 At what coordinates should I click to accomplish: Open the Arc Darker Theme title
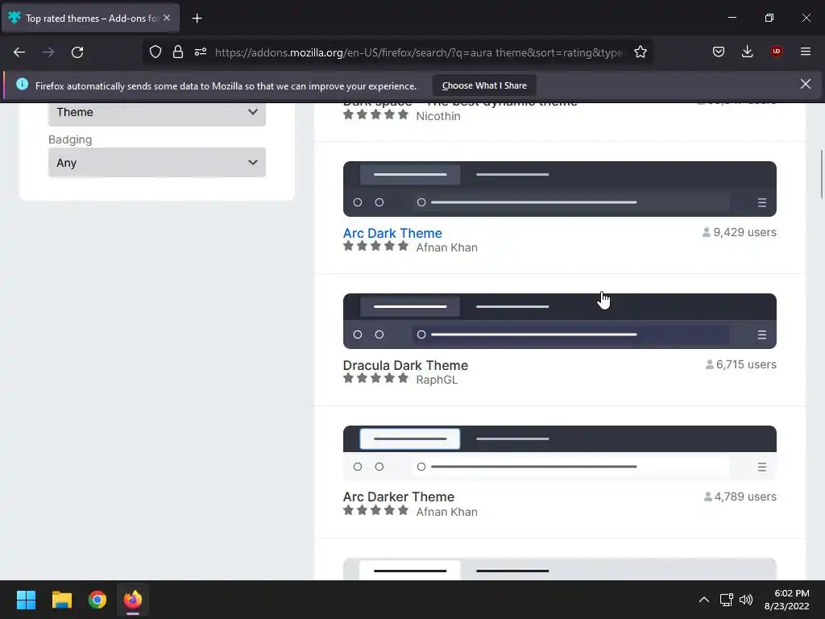tap(398, 496)
